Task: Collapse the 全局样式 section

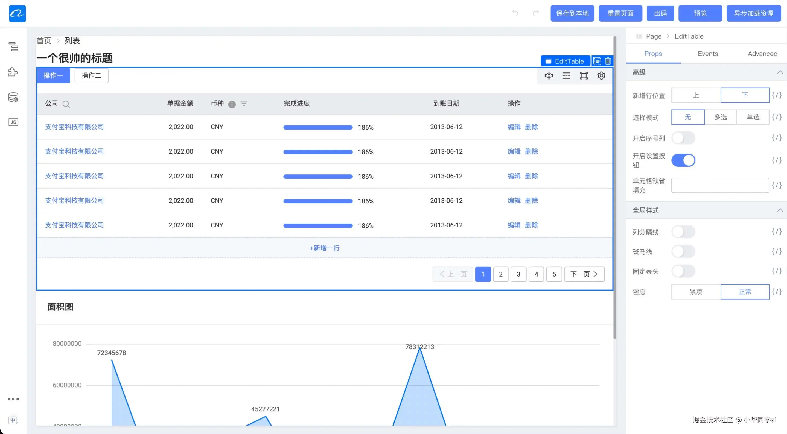Action: coord(779,210)
